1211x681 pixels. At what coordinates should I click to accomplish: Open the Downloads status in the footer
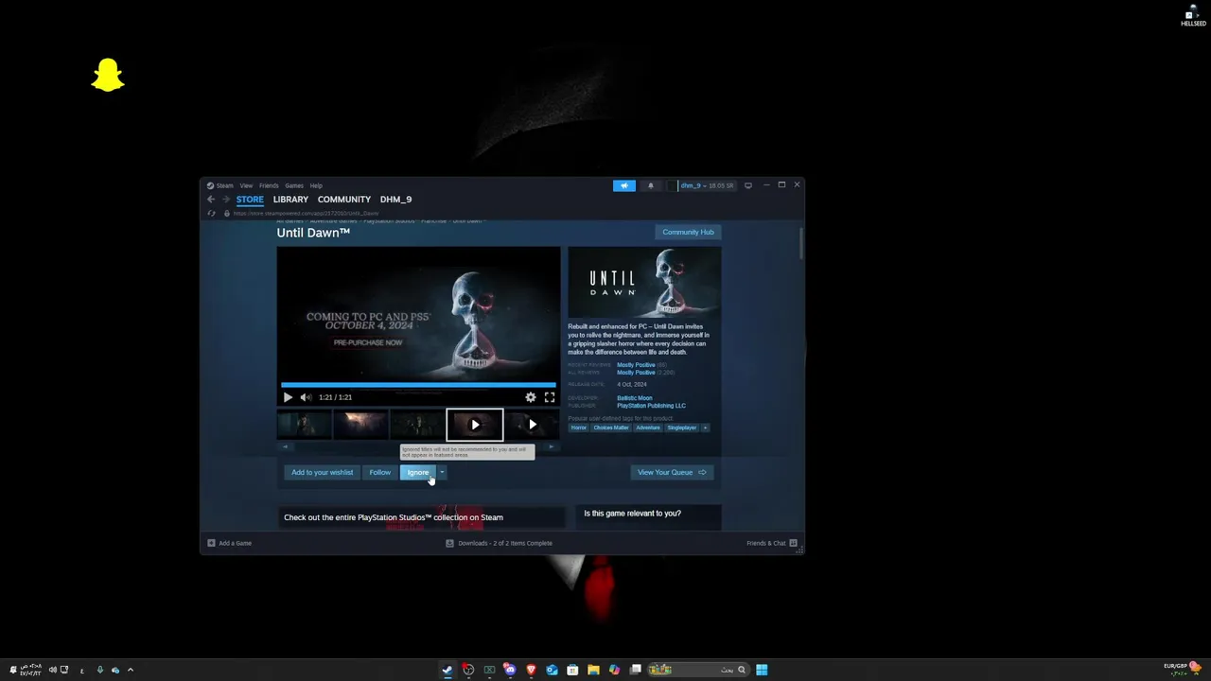coord(500,543)
